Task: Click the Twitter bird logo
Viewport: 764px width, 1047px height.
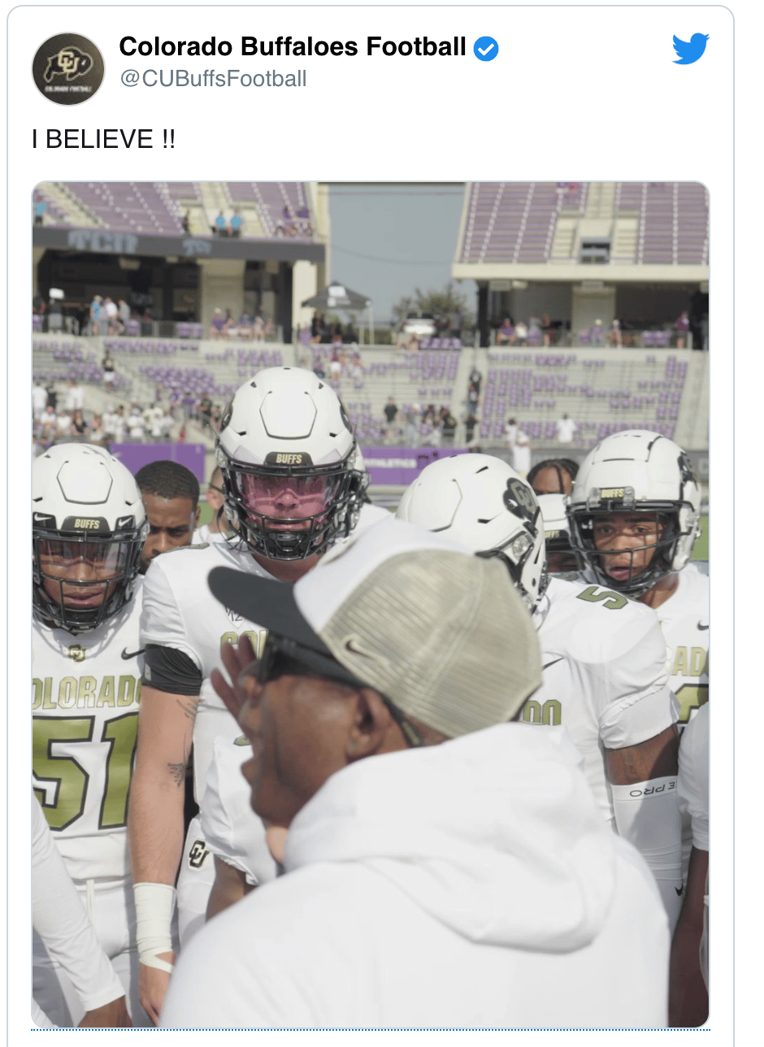Action: click(x=690, y=49)
